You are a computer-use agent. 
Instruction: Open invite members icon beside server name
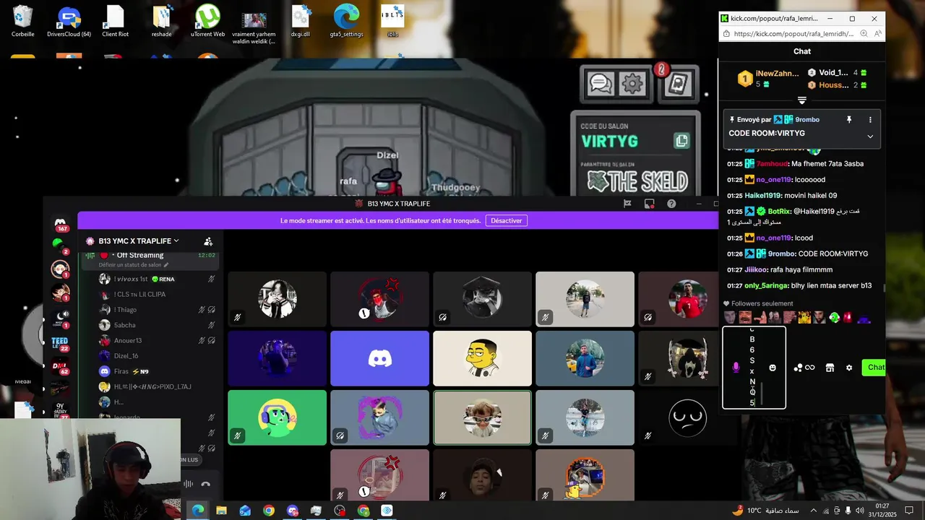(208, 241)
